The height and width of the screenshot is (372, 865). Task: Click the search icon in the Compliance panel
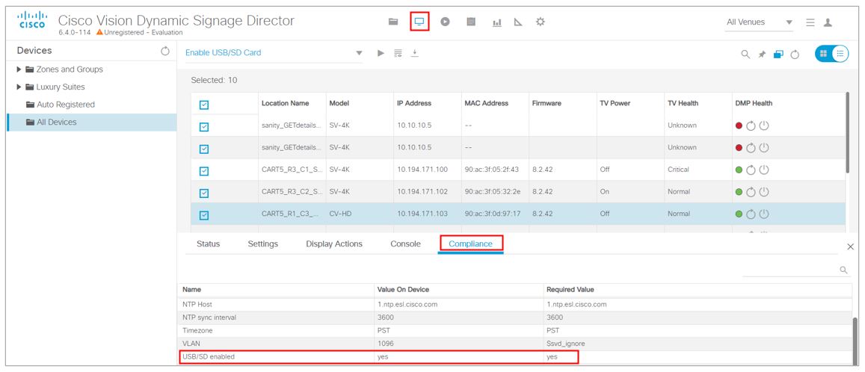click(843, 270)
